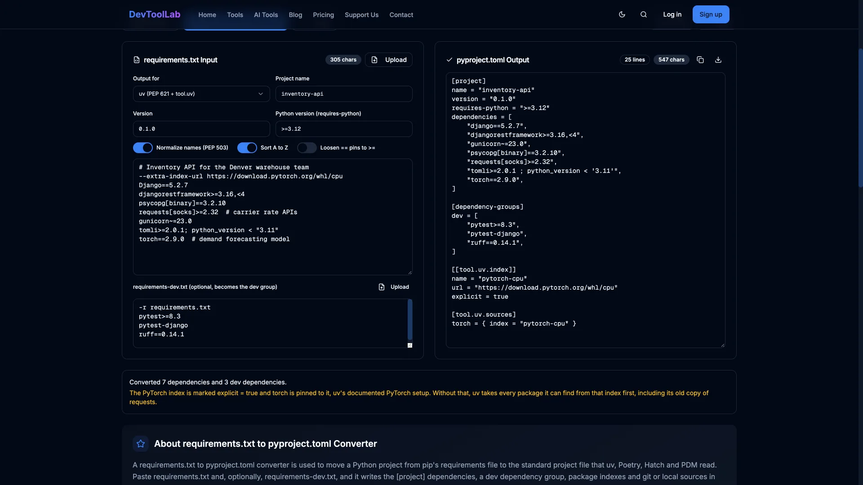The height and width of the screenshot is (485, 863).
Task: Disable Normalize names (PEP 503) switch
Action: (x=143, y=148)
